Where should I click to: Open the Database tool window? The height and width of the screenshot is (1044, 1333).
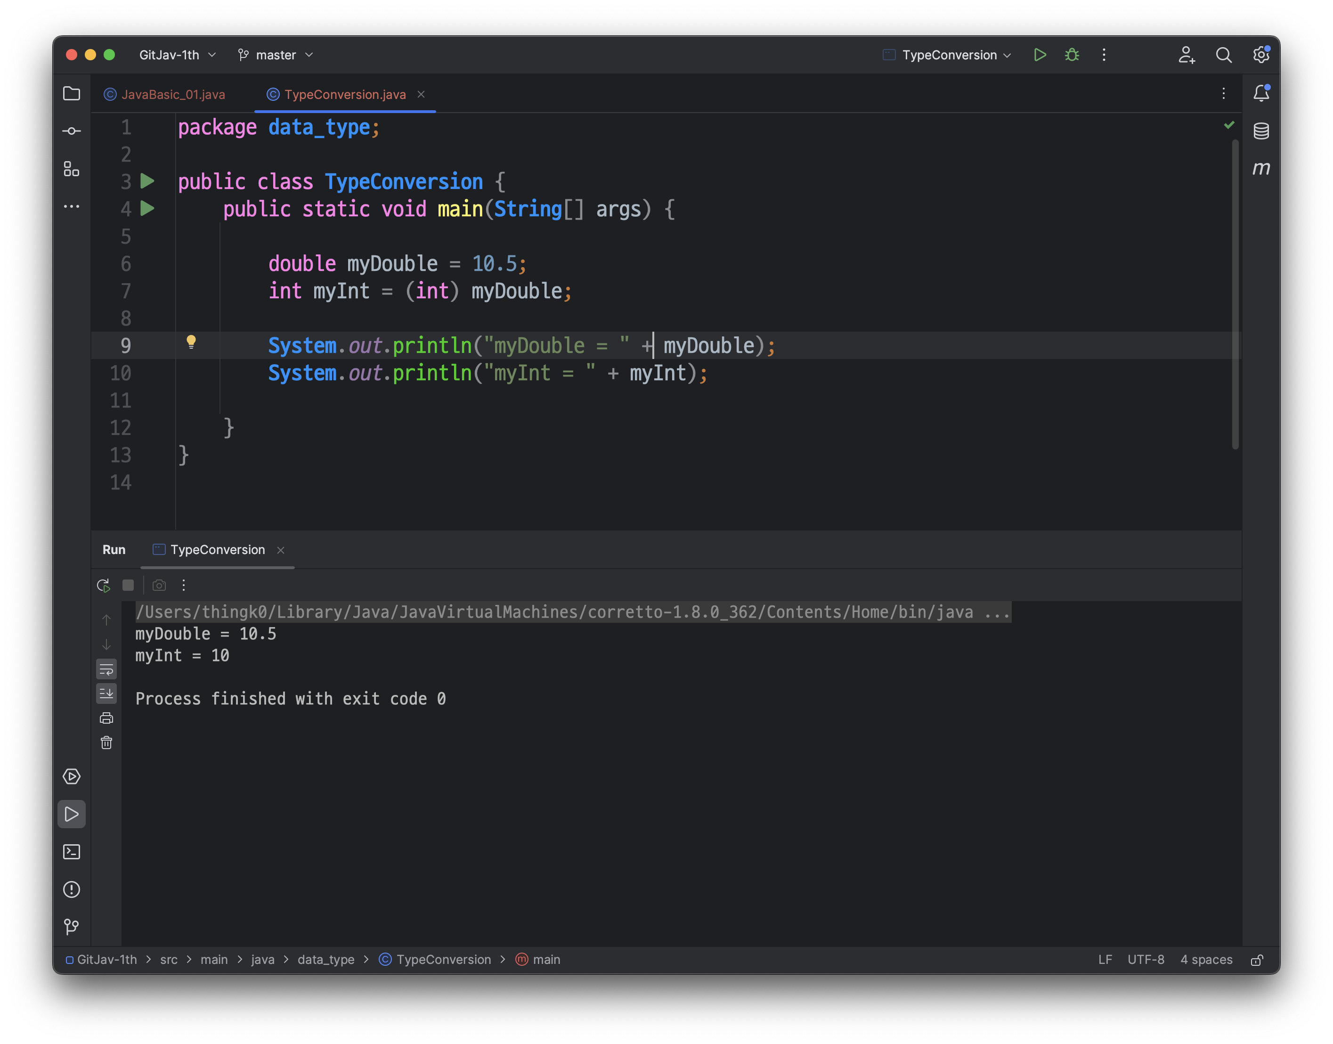pyautogui.click(x=1261, y=131)
